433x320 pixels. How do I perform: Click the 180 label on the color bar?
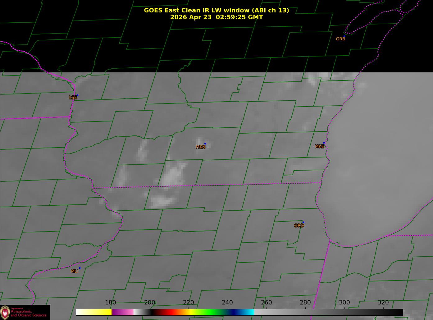tap(111, 303)
